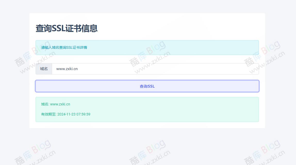This screenshot has width=296, height=165.
Task: Click the 请输入域名查询SSL证书详情 info banner
Action: tap(147, 47)
